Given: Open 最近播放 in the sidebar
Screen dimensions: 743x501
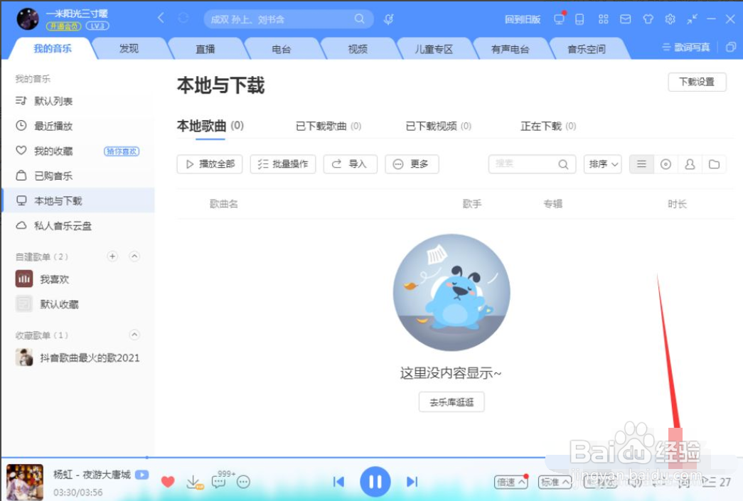Looking at the screenshot, I should [78, 126].
